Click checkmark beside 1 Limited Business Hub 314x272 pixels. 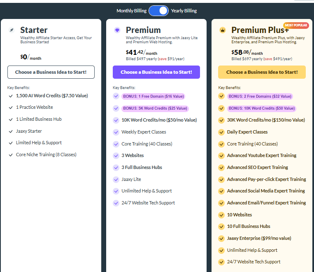pyautogui.click(x=11, y=120)
